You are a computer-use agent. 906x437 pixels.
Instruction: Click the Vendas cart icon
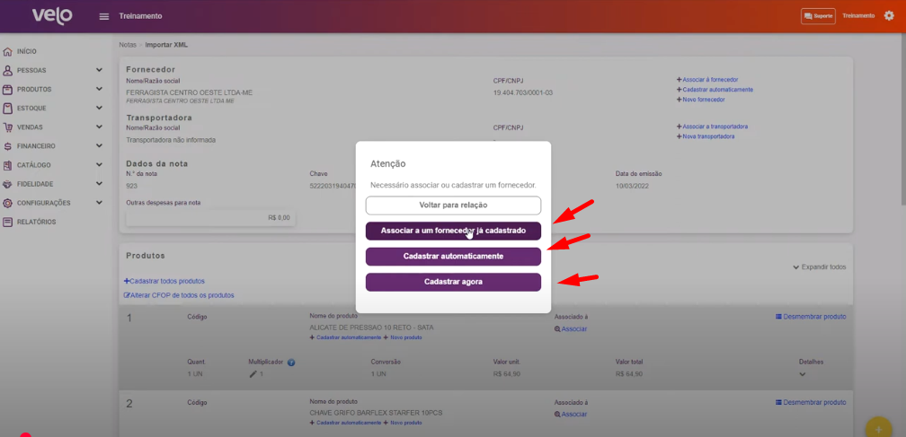[8, 127]
